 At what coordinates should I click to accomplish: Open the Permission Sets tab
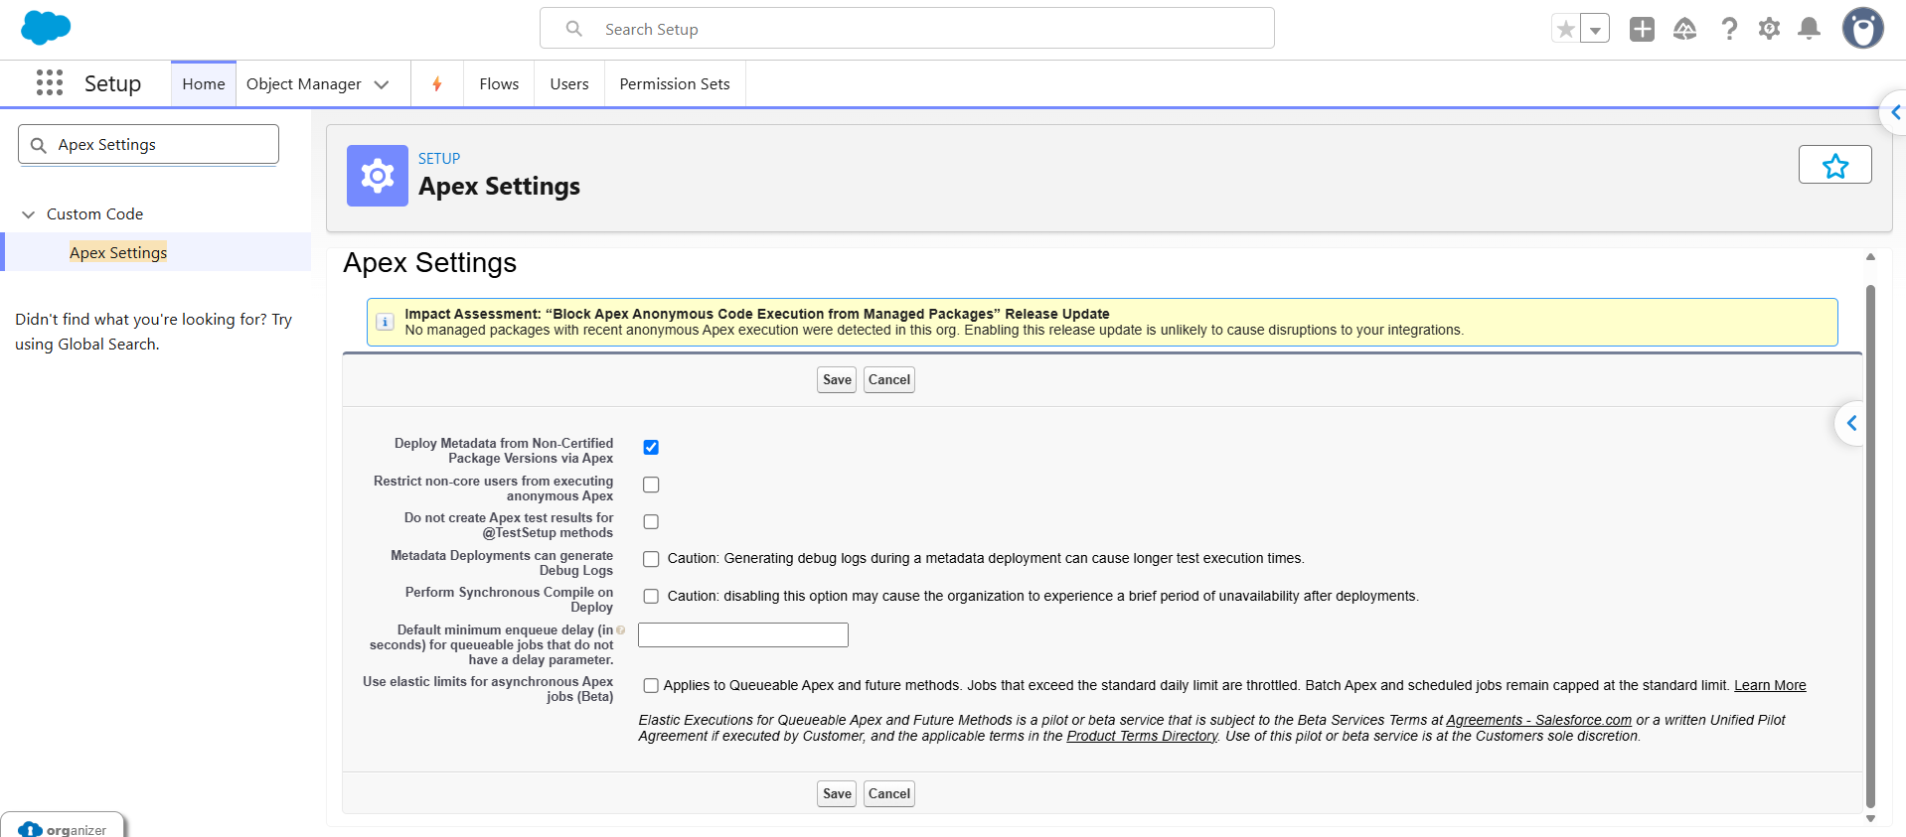coord(675,84)
